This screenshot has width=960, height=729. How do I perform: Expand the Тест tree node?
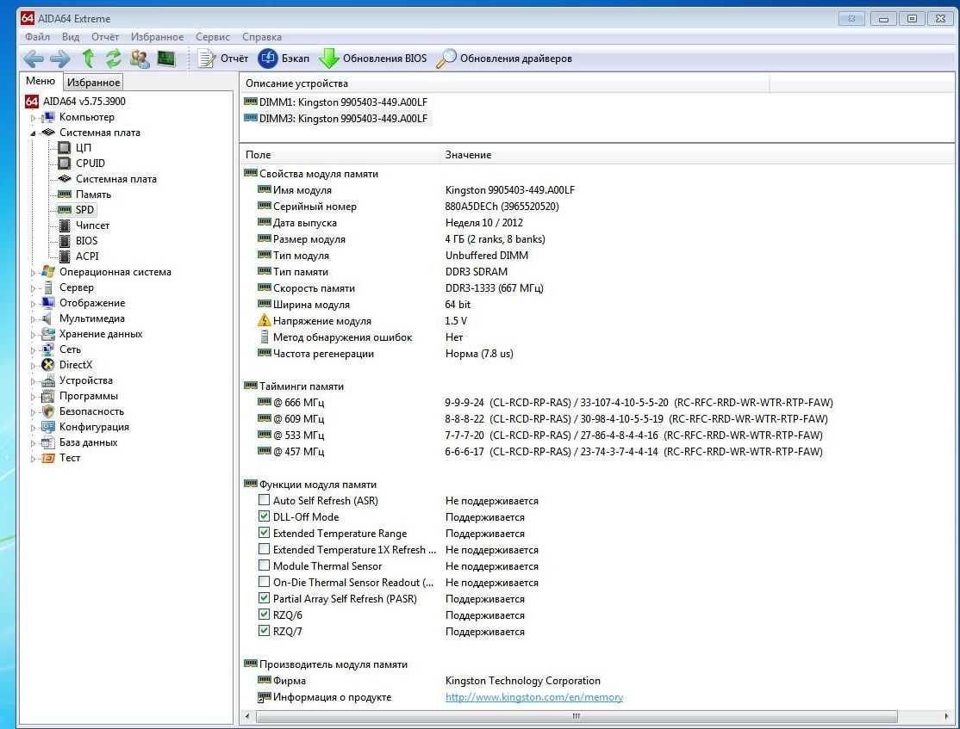(33, 458)
